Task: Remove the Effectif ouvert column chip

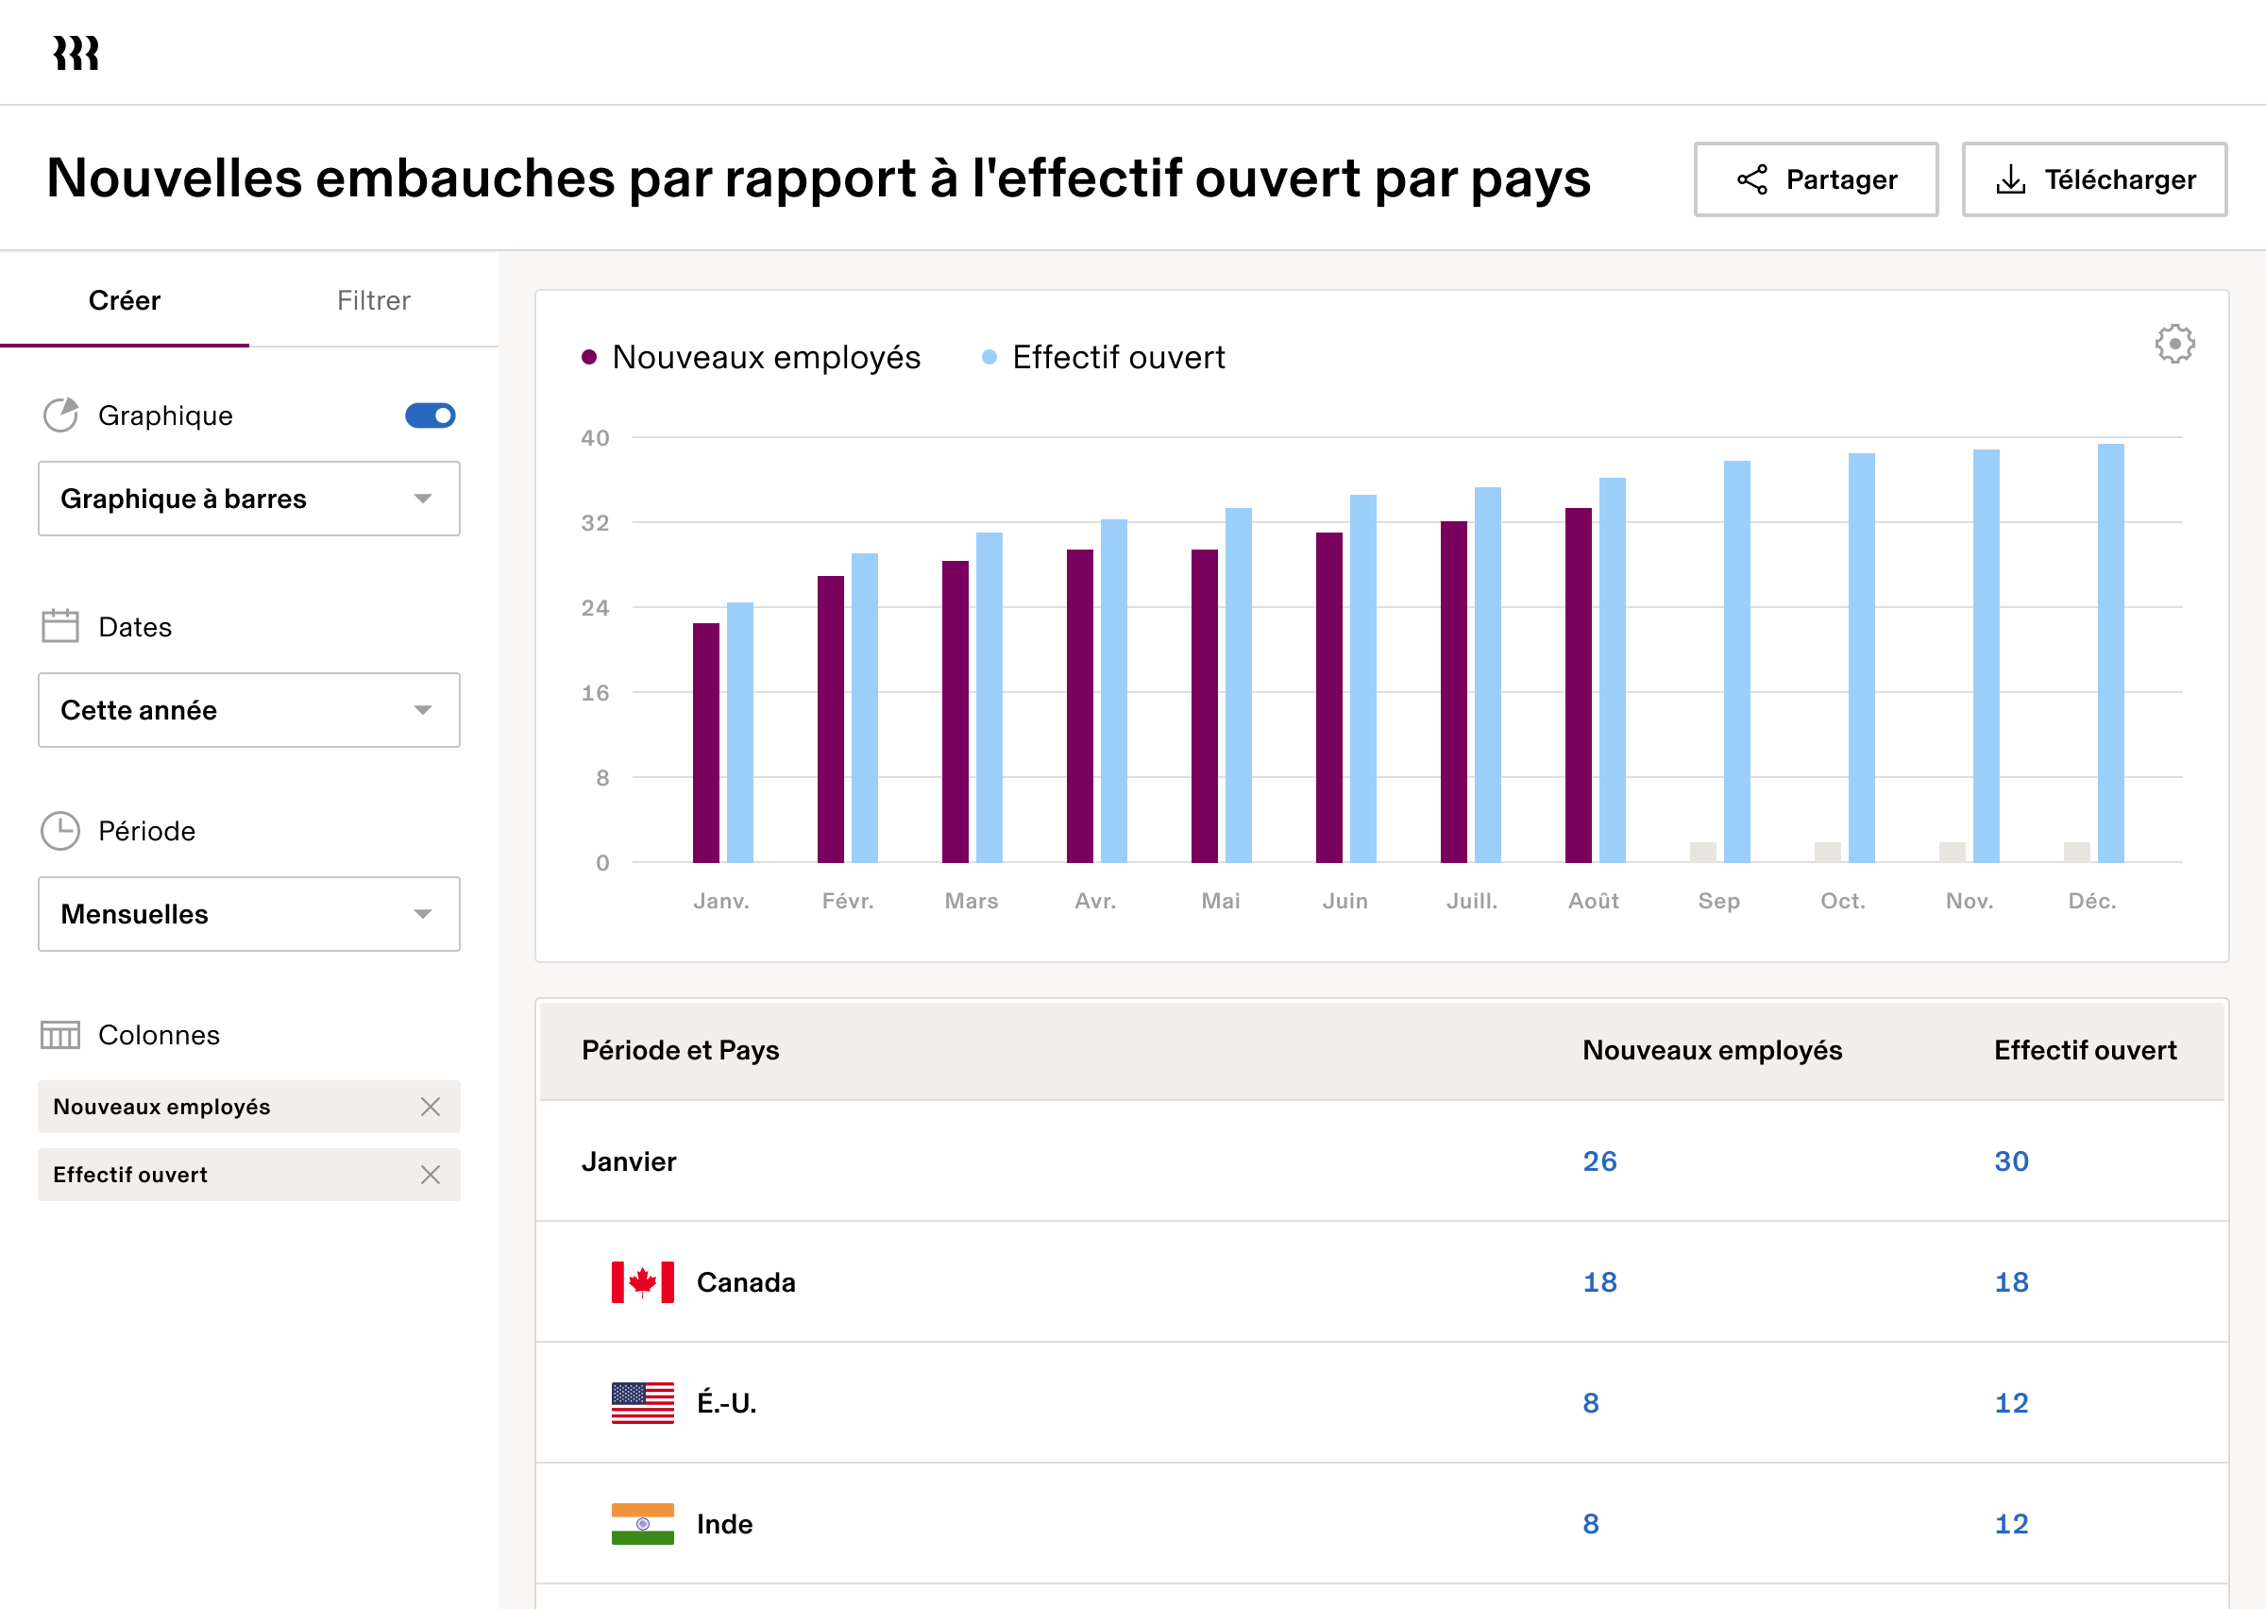Action: [x=430, y=1174]
